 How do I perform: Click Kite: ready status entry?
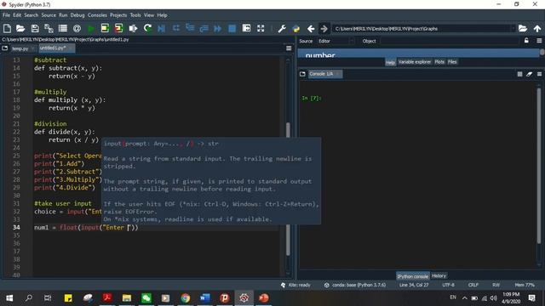pyautogui.click(x=295, y=286)
